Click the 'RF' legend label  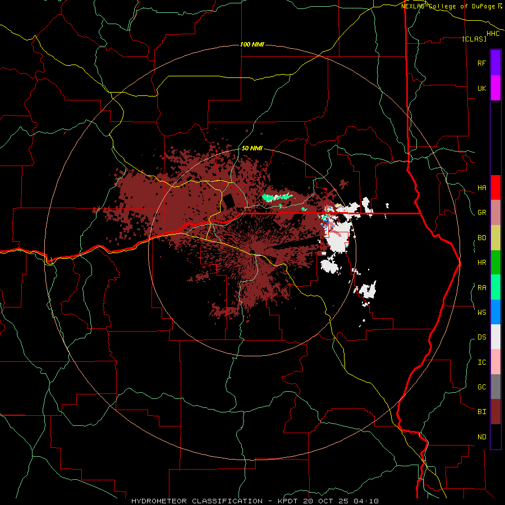(x=481, y=63)
